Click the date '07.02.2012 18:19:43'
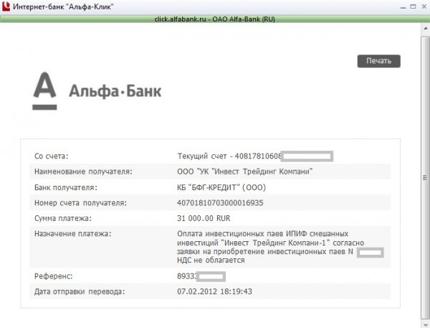This screenshot has width=430, height=328. click(214, 291)
